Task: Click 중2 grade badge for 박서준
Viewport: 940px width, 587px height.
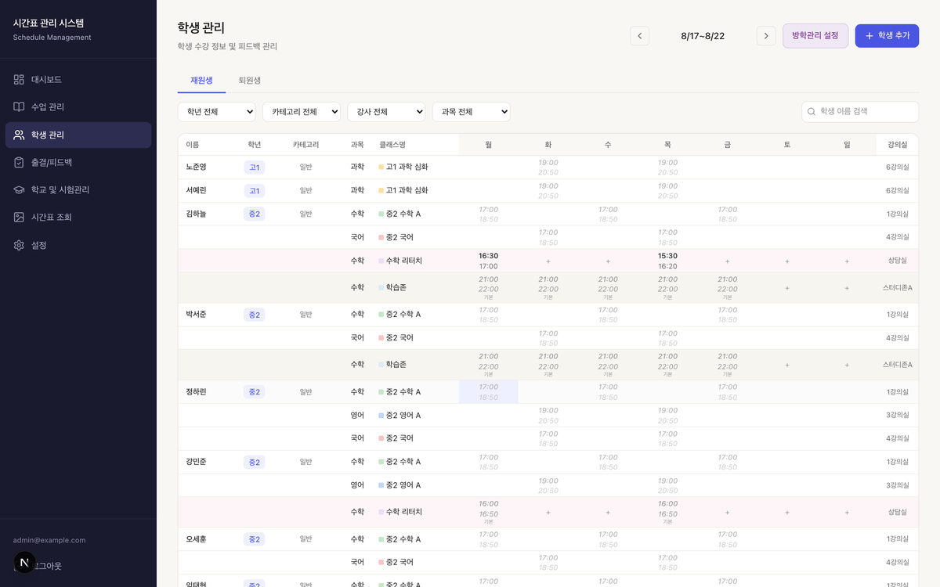Action: (255, 315)
